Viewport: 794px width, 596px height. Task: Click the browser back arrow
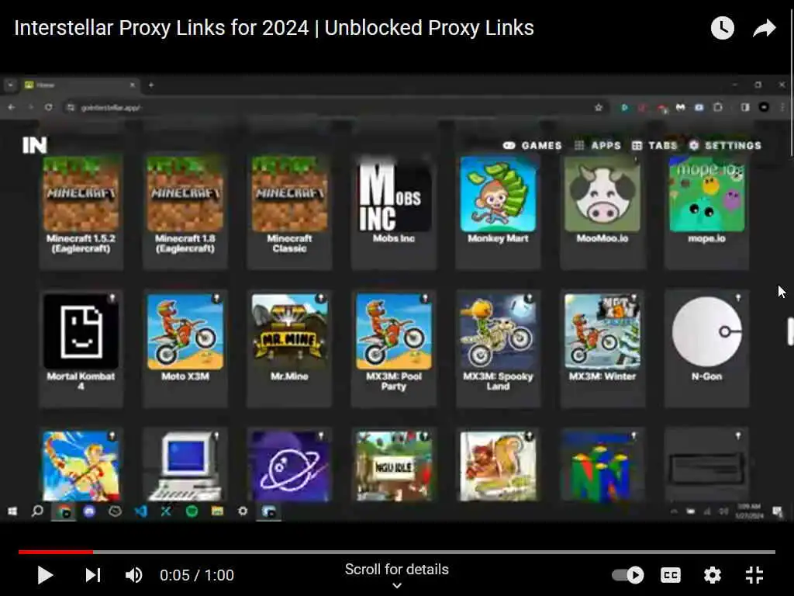point(11,107)
